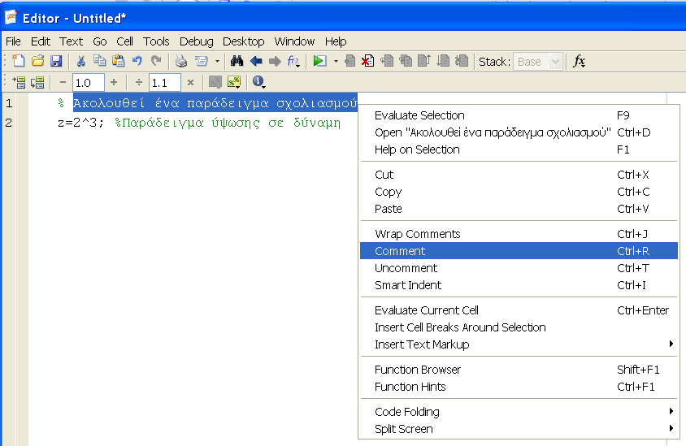Select Cut in the context menu

coord(519,175)
